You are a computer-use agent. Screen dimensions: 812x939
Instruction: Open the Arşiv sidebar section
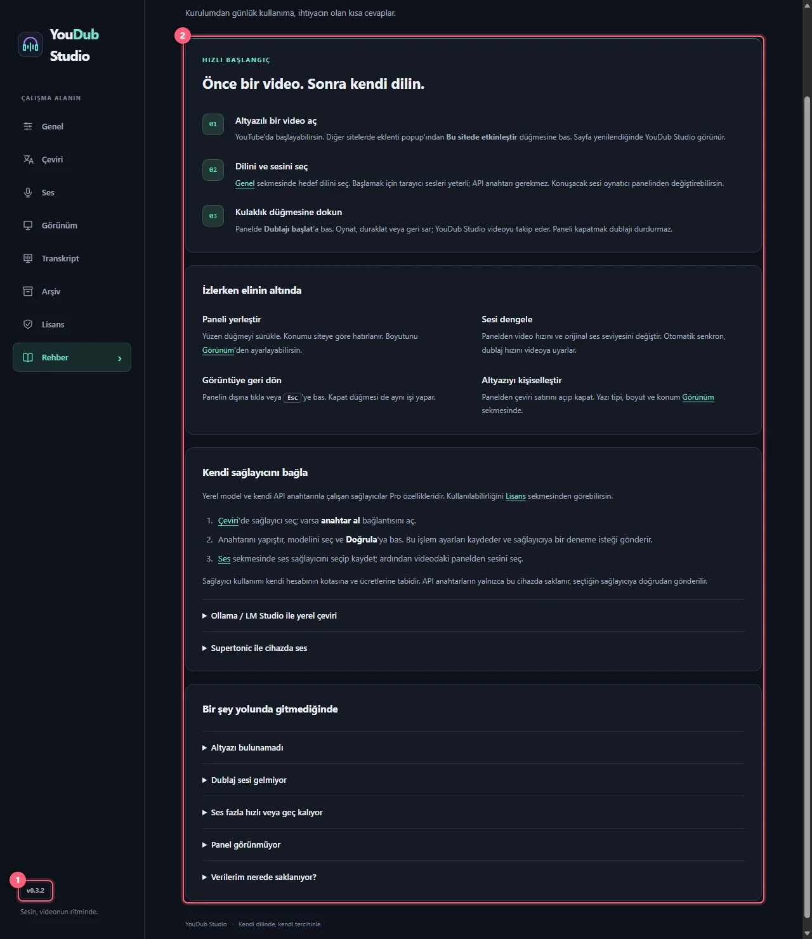(x=72, y=291)
